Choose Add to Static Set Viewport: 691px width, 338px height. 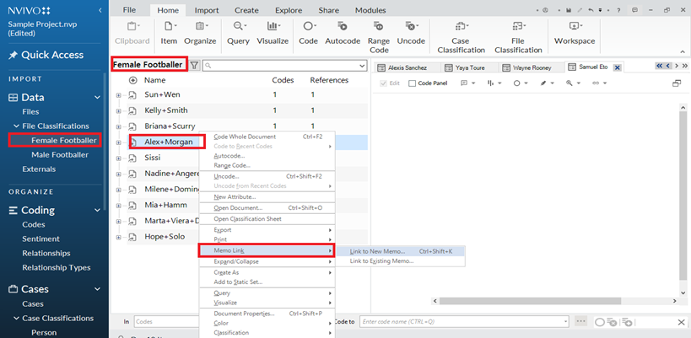pyautogui.click(x=268, y=282)
